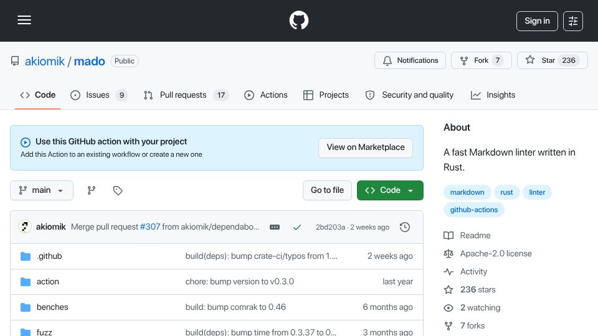Click the repository icon beside akiomik

[x=15, y=61]
